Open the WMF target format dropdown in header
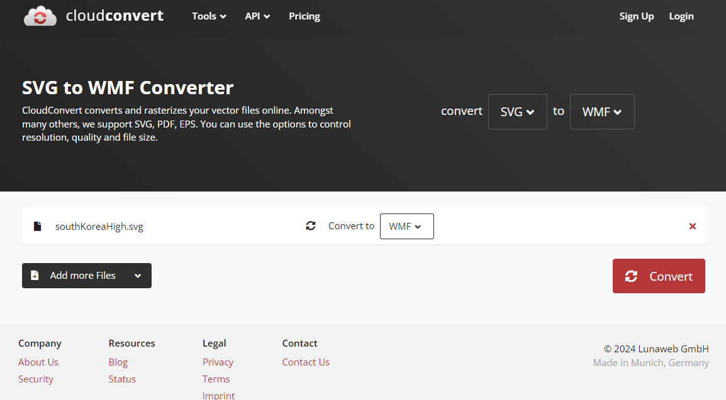726x400 pixels. pyautogui.click(x=602, y=112)
